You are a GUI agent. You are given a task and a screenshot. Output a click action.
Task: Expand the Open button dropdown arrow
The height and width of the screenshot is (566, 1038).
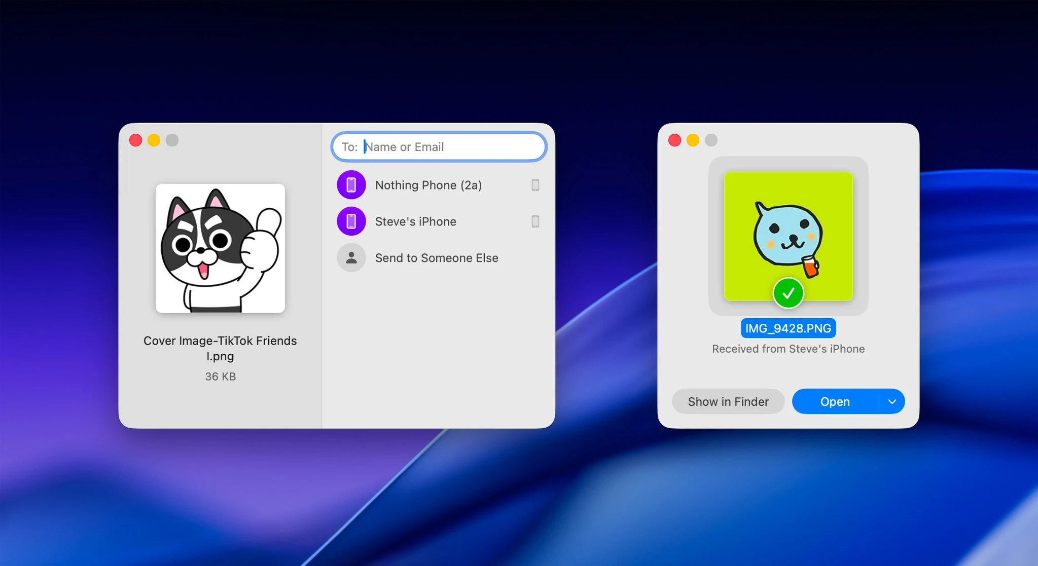point(892,402)
